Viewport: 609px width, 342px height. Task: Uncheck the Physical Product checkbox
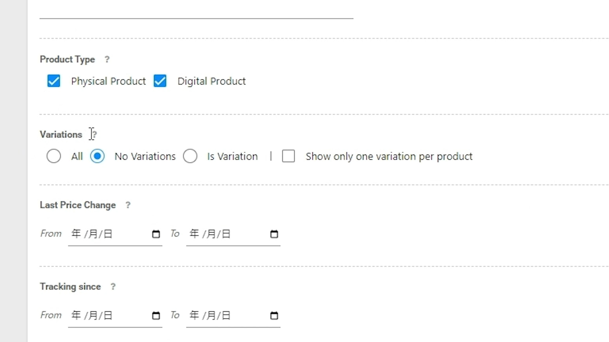[x=54, y=81]
